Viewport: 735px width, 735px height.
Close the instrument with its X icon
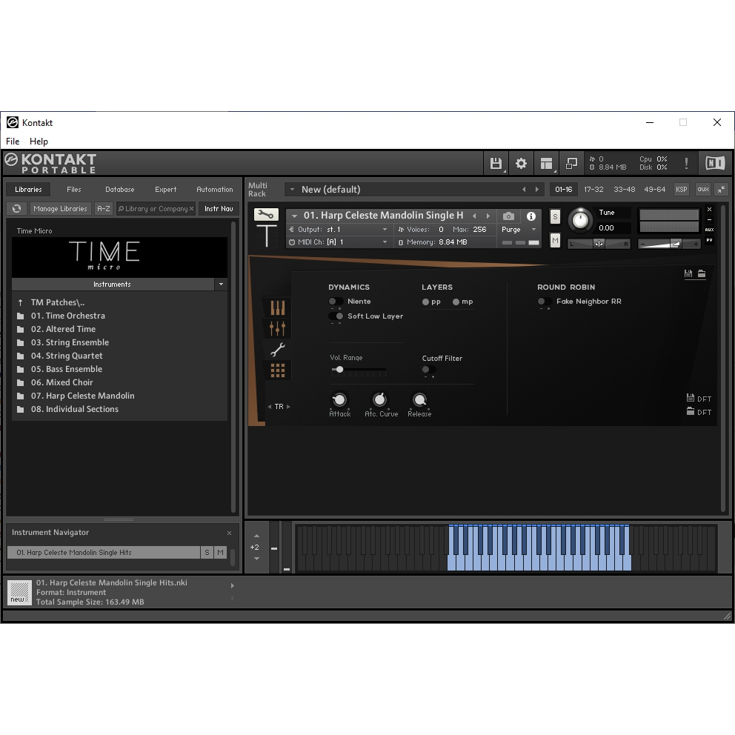[x=709, y=210]
